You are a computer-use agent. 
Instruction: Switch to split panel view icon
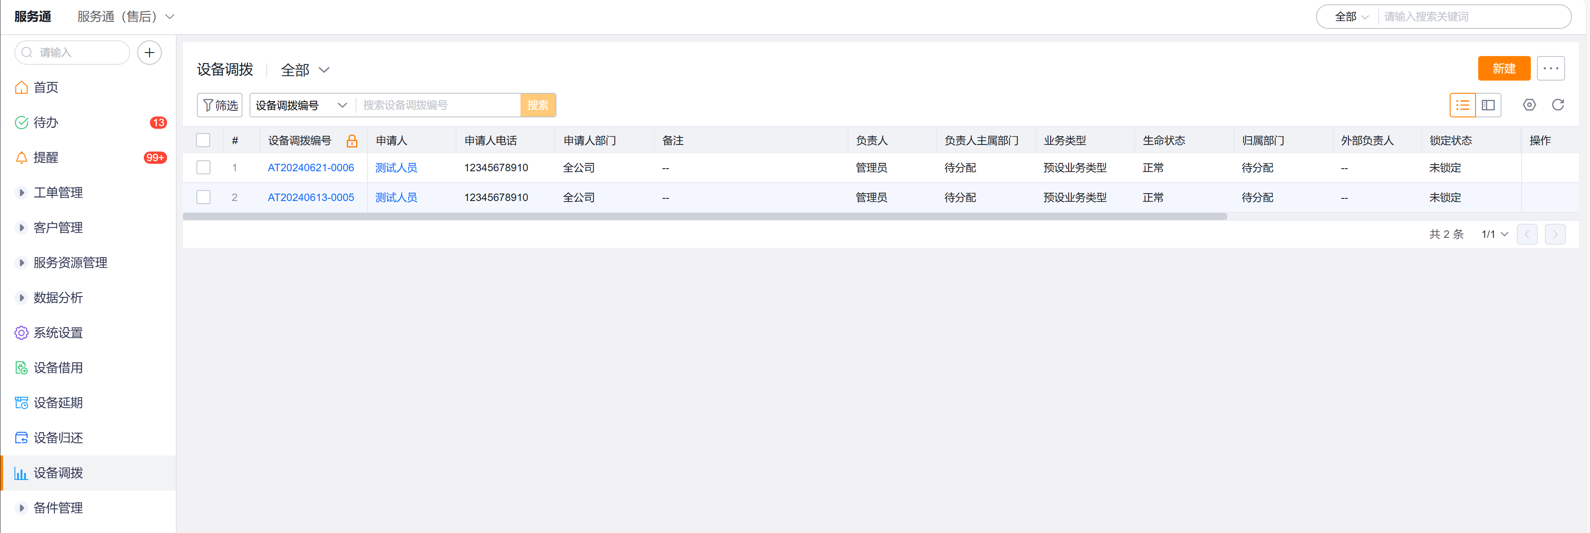pyautogui.click(x=1488, y=106)
